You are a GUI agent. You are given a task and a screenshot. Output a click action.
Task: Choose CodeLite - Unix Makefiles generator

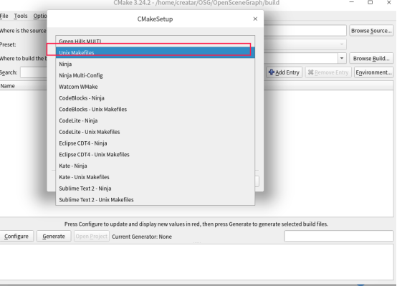pyautogui.click(x=156, y=132)
